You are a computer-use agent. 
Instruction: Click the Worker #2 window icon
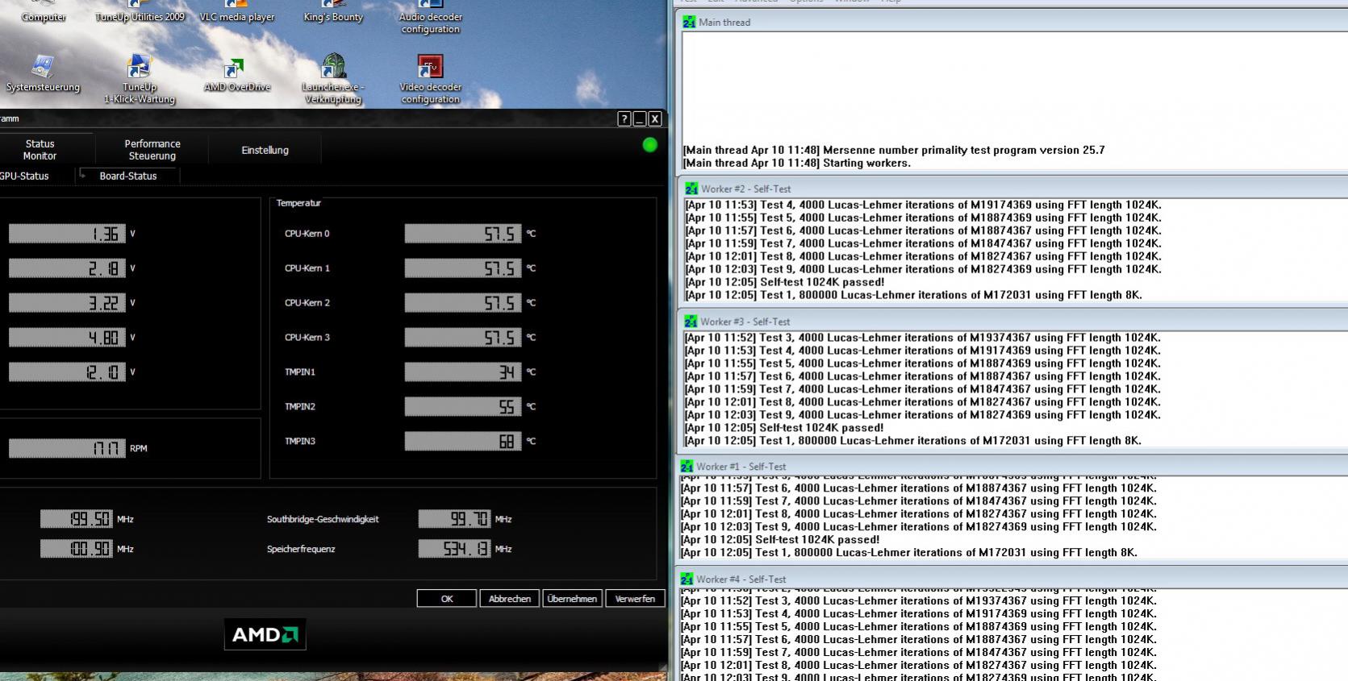tap(691, 189)
